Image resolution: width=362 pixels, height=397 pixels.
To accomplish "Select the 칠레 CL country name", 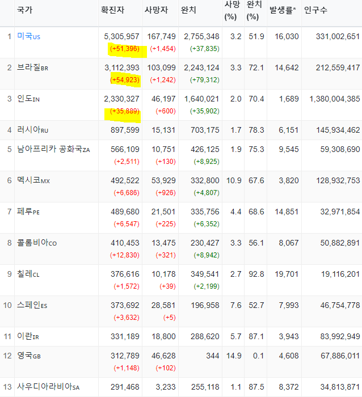I will [28, 274].
